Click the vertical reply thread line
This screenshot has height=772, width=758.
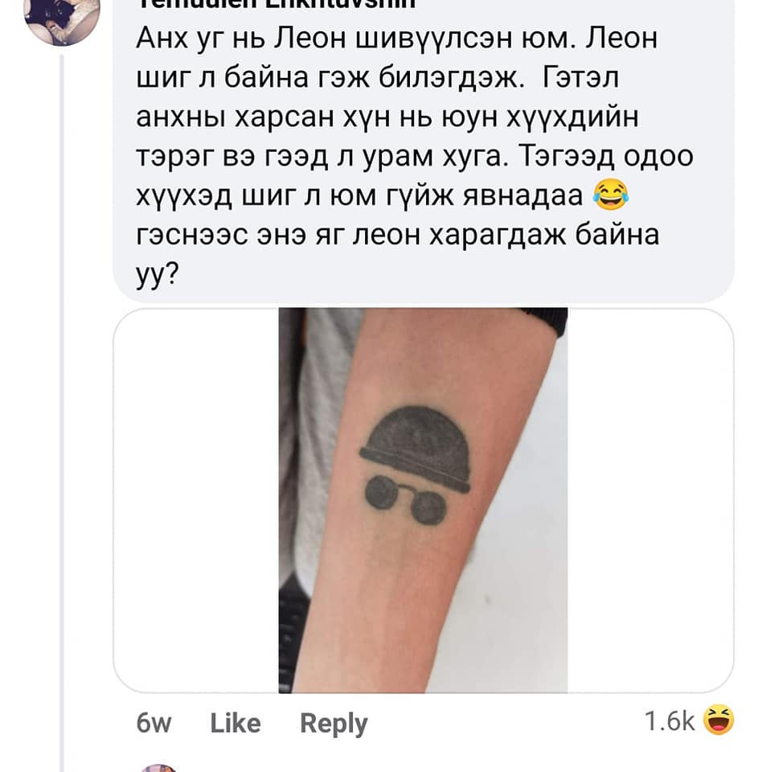(62, 413)
